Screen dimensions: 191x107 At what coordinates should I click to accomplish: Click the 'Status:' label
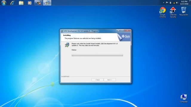74,50
